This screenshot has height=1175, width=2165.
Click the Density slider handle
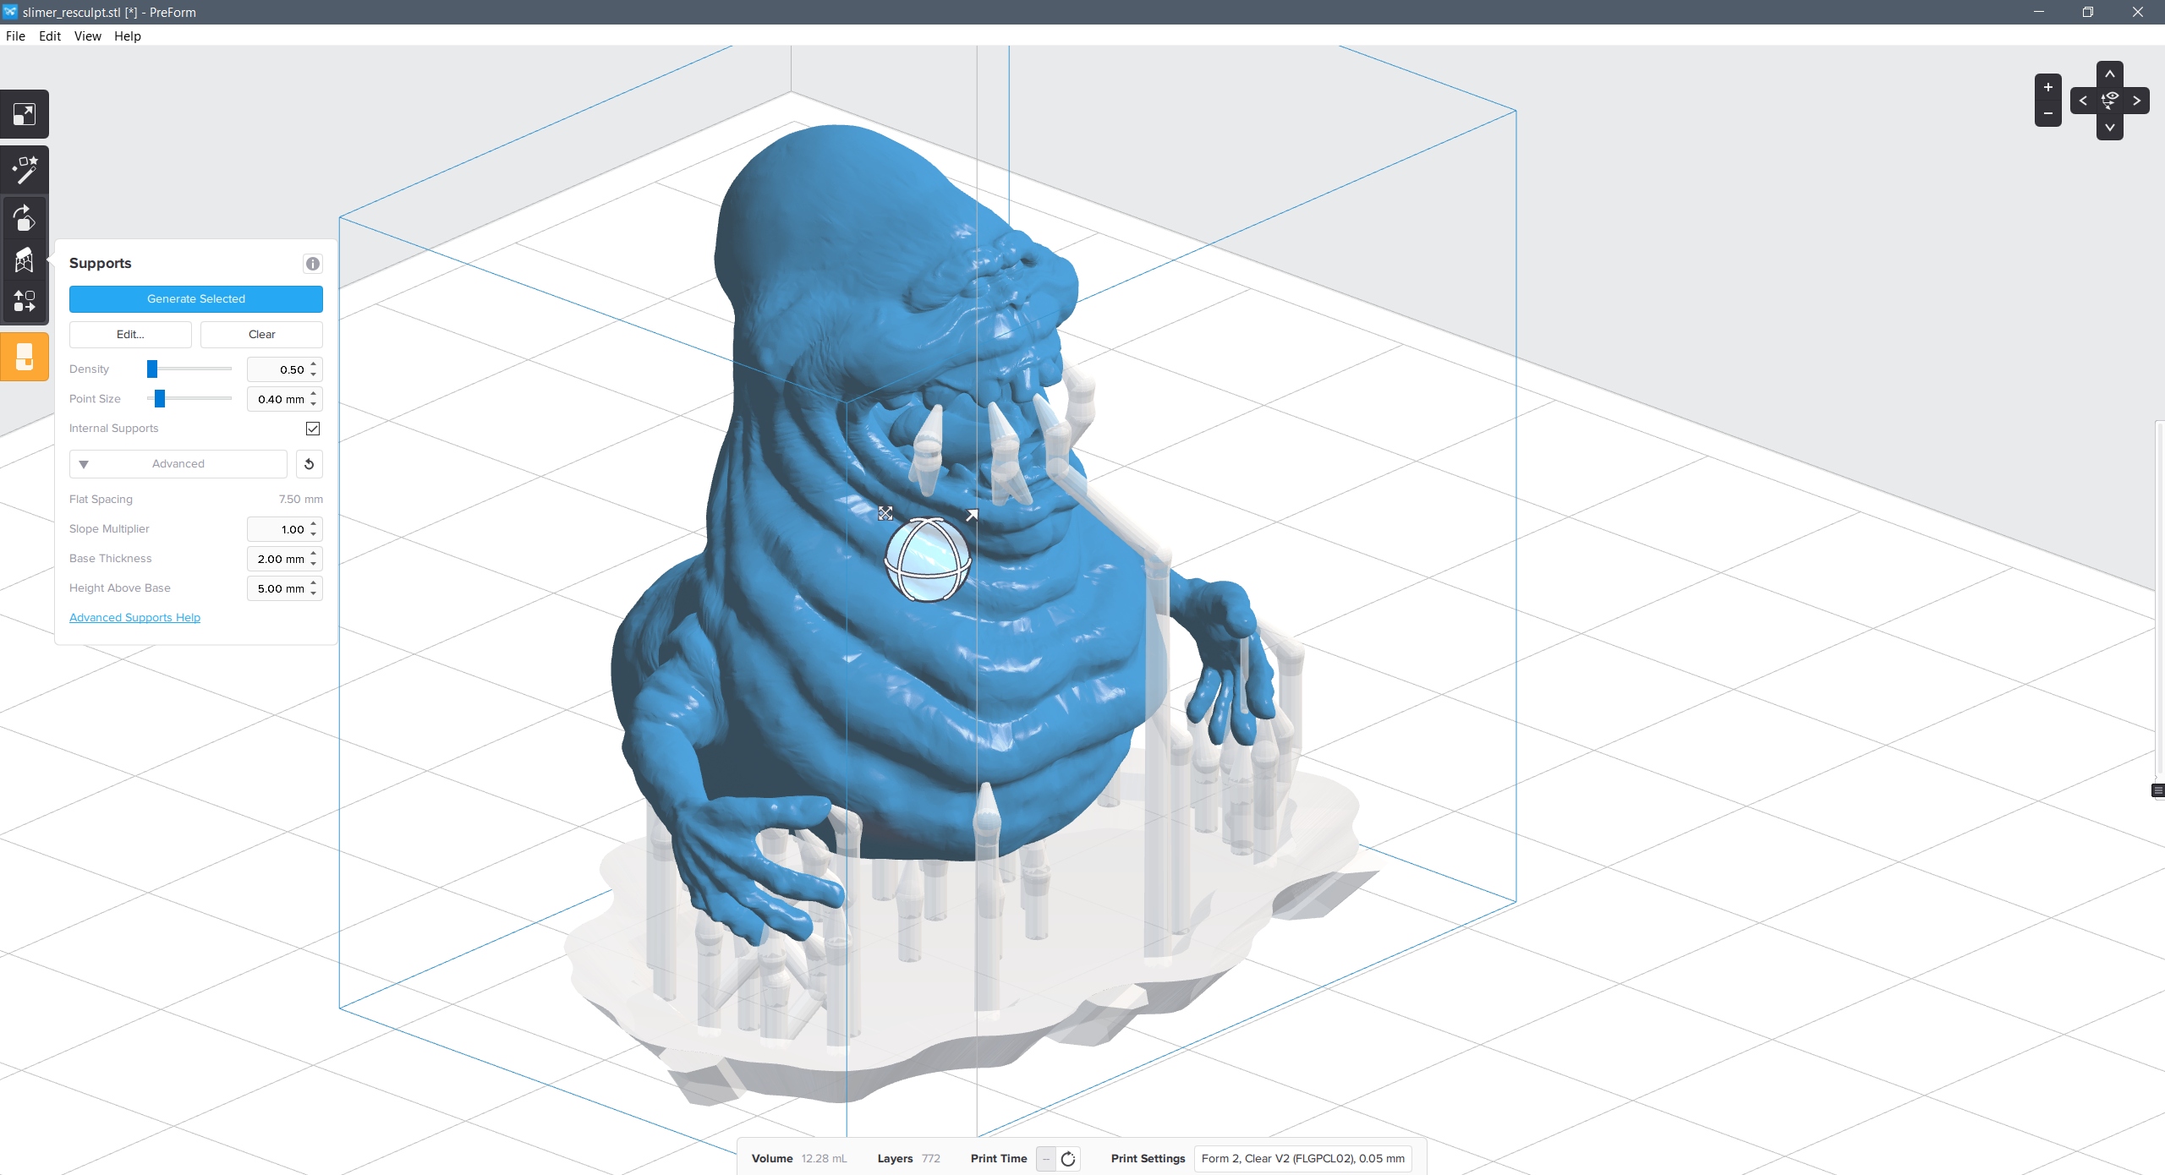tap(152, 369)
